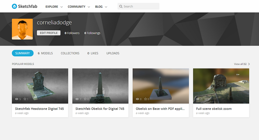
Task: Click the Sketchfab wordmark text
Action: [27, 6]
